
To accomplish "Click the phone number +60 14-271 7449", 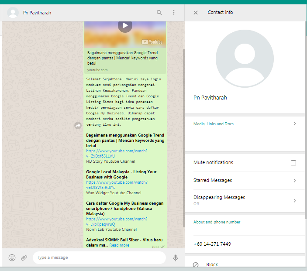I will [212, 244].
